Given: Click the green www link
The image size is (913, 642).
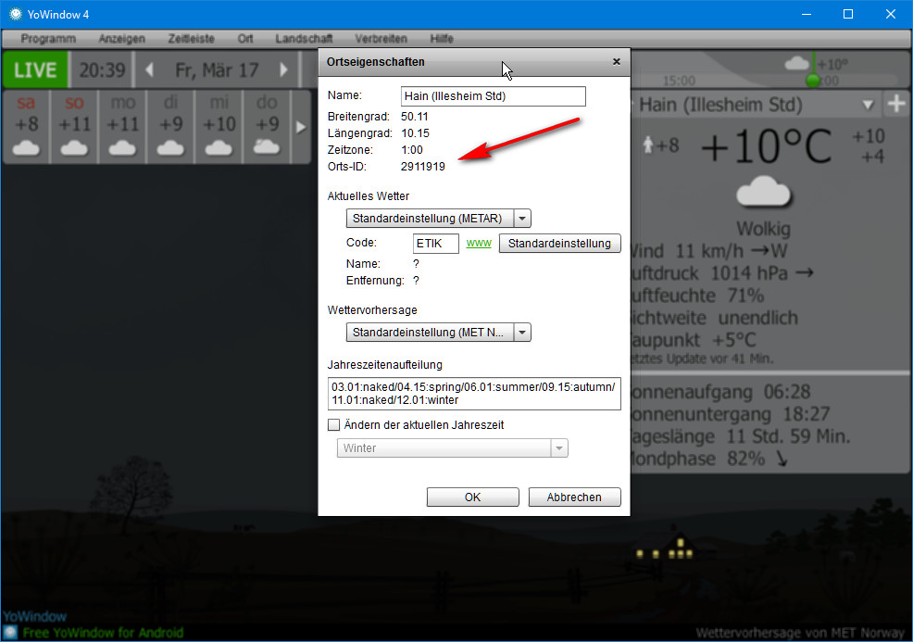Looking at the screenshot, I should pyautogui.click(x=478, y=244).
